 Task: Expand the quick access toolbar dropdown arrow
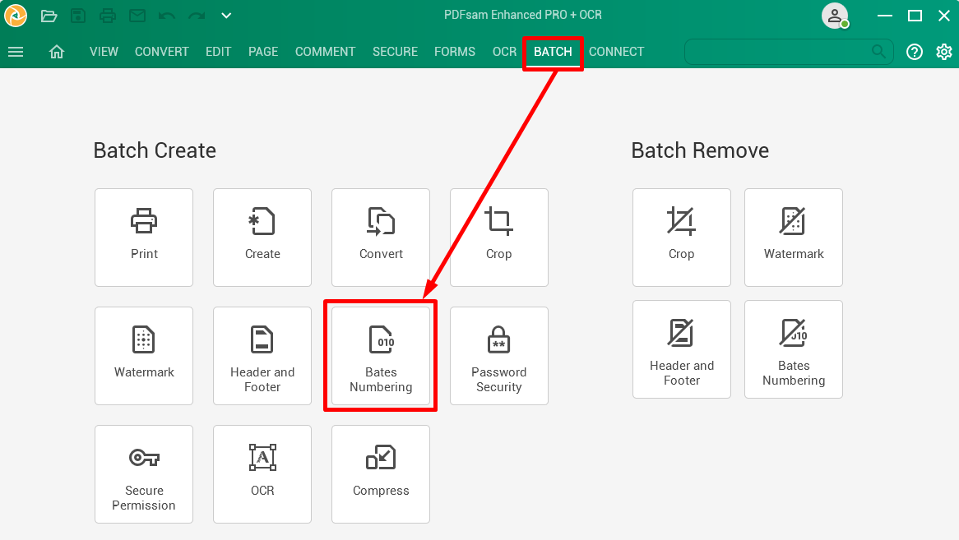(226, 16)
